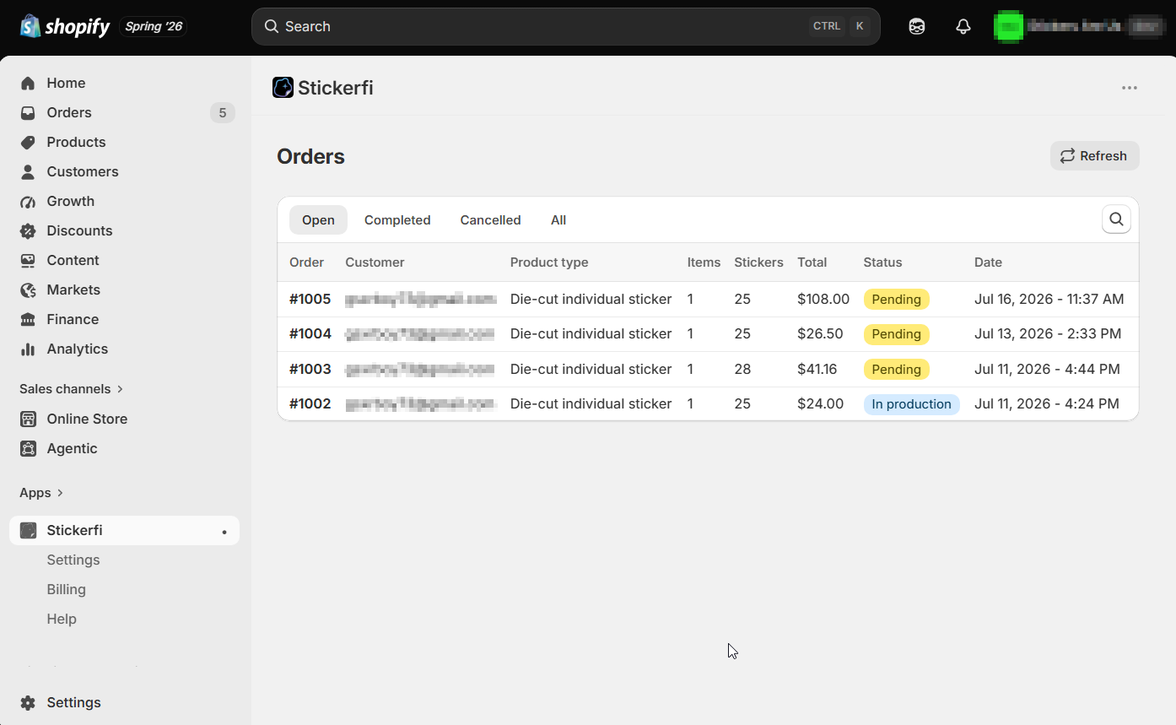This screenshot has height=725, width=1176.
Task: Click the $108.00 total
Action: pos(823,299)
